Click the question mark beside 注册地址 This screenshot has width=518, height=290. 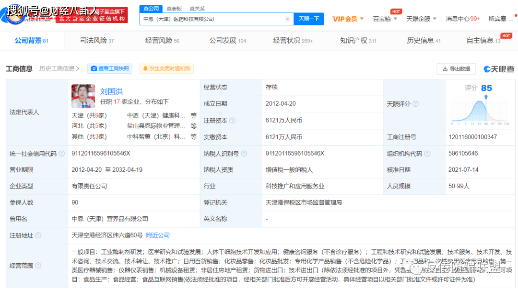click(x=38, y=235)
